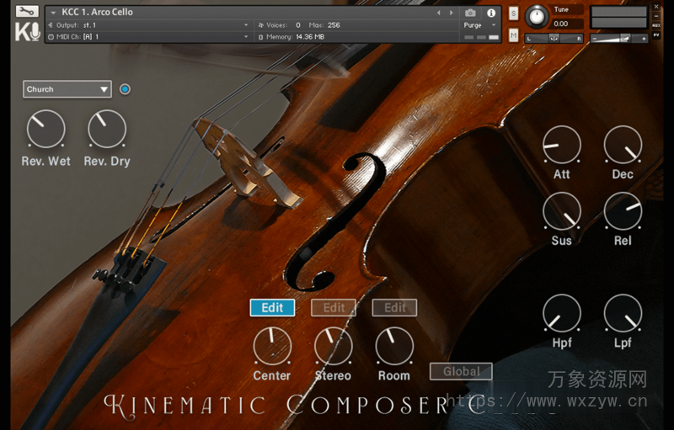Click the Att envelope knob

pos(562,145)
